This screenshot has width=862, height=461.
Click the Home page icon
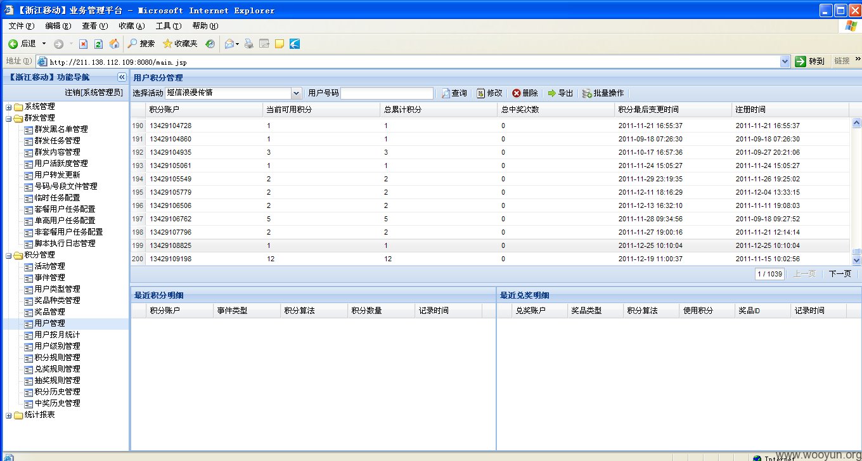point(114,44)
